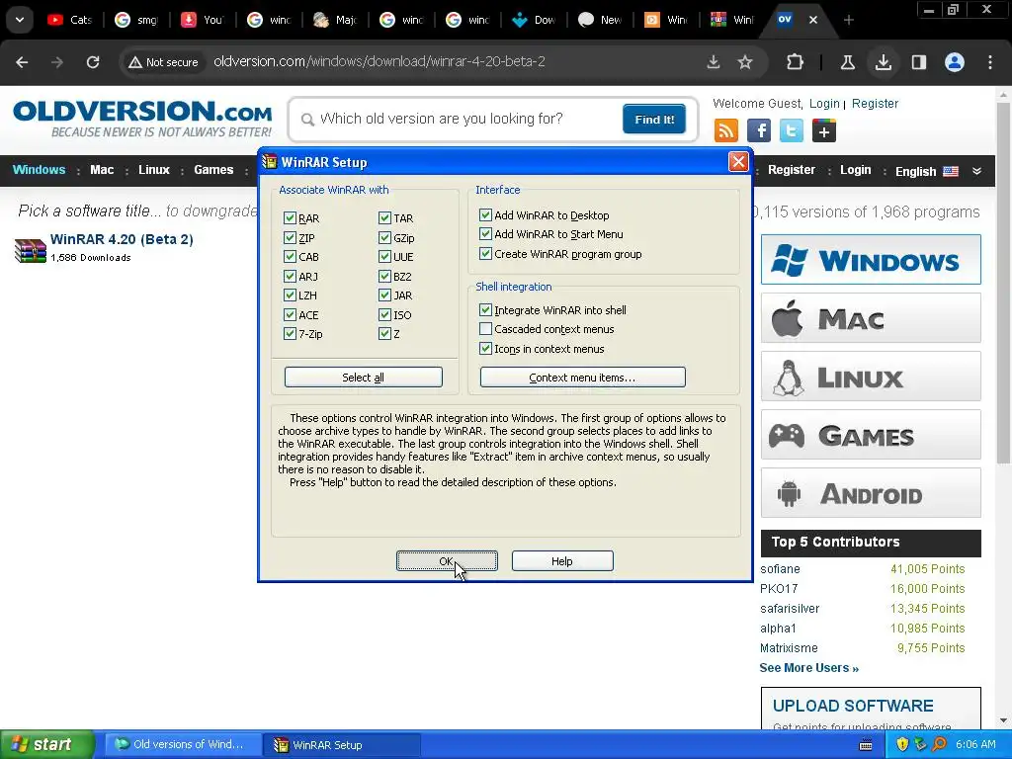Click the RSS feed icon
The width and height of the screenshot is (1012, 759).
point(726,131)
